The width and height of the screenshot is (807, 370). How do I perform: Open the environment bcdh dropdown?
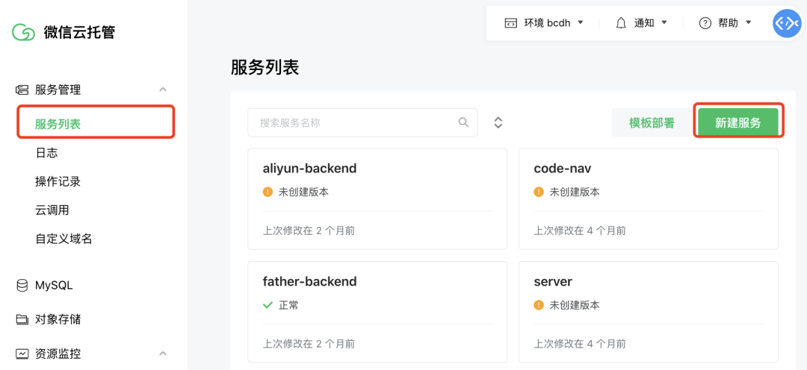[x=543, y=23]
